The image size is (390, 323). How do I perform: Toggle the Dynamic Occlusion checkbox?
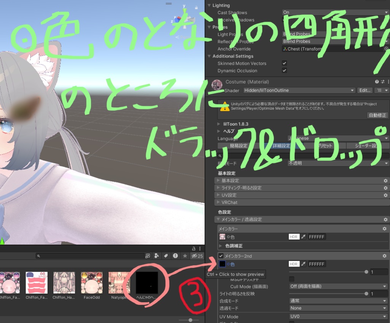click(x=284, y=70)
